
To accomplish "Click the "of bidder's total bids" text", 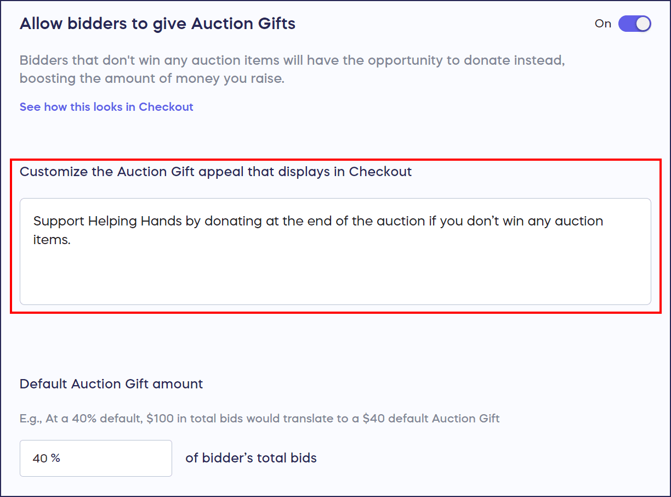I will click(251, 458).
